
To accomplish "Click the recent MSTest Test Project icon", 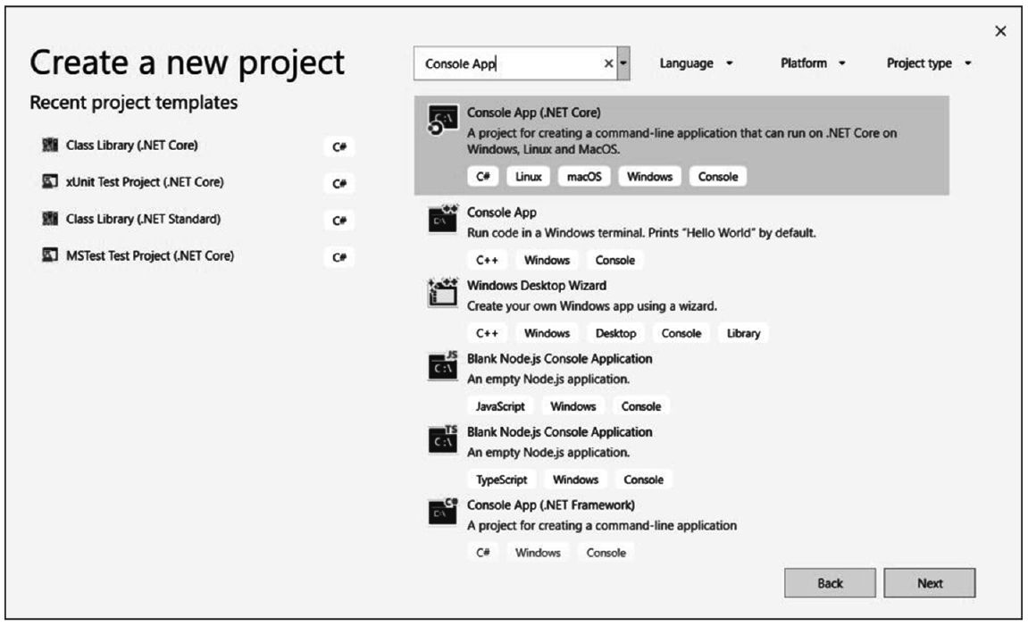I will (x=49, y=256).
